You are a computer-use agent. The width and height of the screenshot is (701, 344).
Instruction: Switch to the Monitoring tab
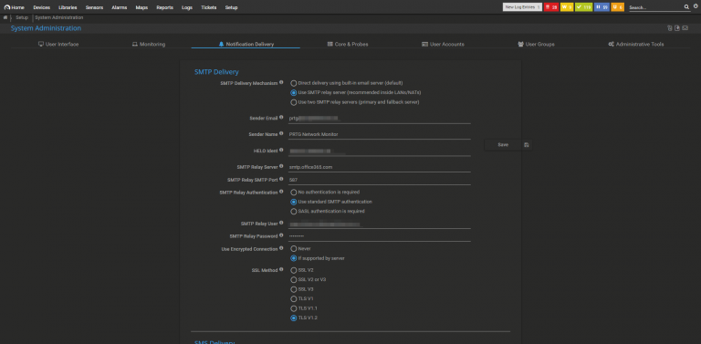pos(149,44)
